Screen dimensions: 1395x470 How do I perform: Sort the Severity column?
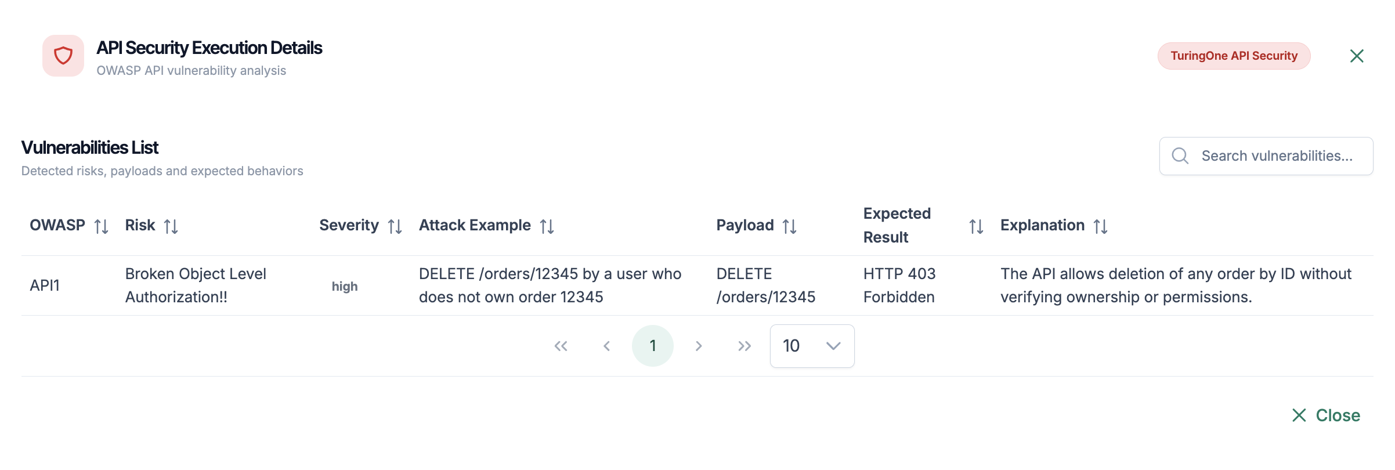(395, 226)
